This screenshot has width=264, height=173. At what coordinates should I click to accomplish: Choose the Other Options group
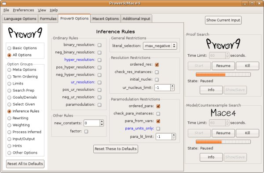point(9,153)
